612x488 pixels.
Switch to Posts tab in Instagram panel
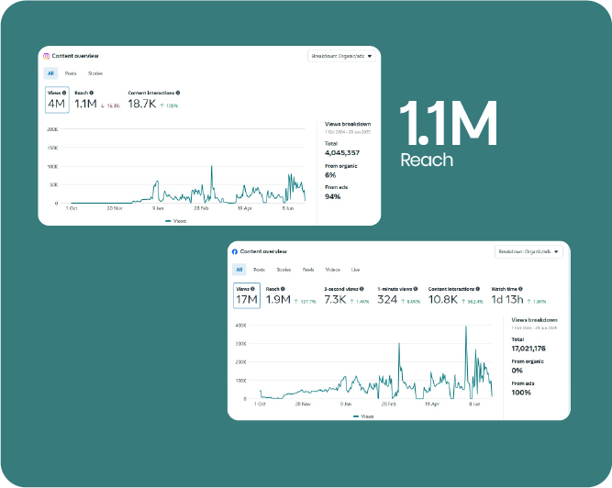pyautogui.click(x=71, y=73)
